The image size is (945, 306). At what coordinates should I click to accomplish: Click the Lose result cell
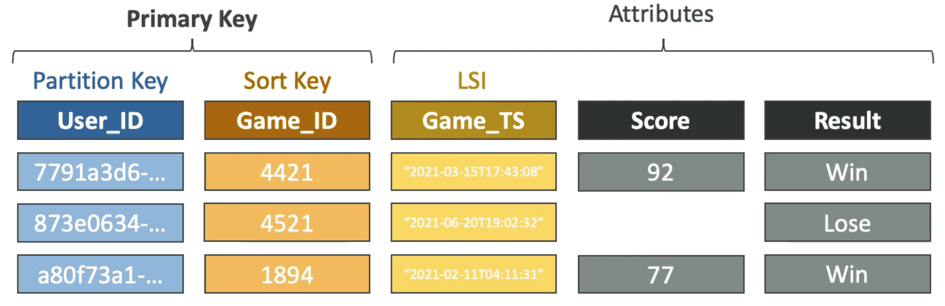coord(847,223)
